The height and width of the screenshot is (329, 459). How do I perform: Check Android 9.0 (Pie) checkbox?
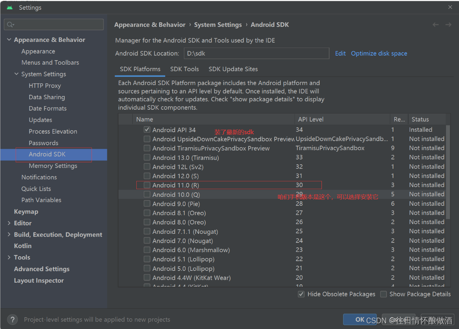(x=147, y=204)
